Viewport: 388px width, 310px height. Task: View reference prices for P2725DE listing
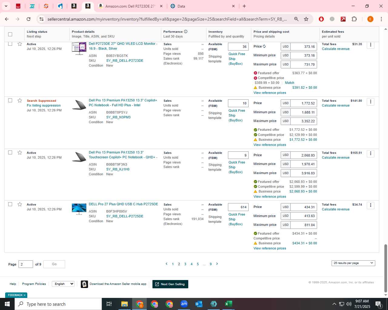click(270, 248)
